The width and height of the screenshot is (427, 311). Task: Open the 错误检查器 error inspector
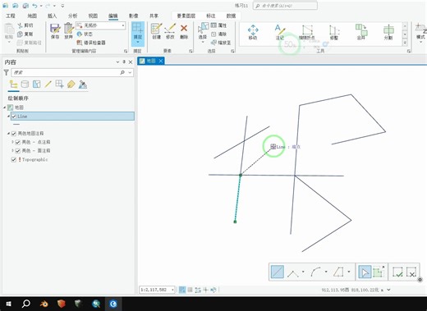pos(91,43)
